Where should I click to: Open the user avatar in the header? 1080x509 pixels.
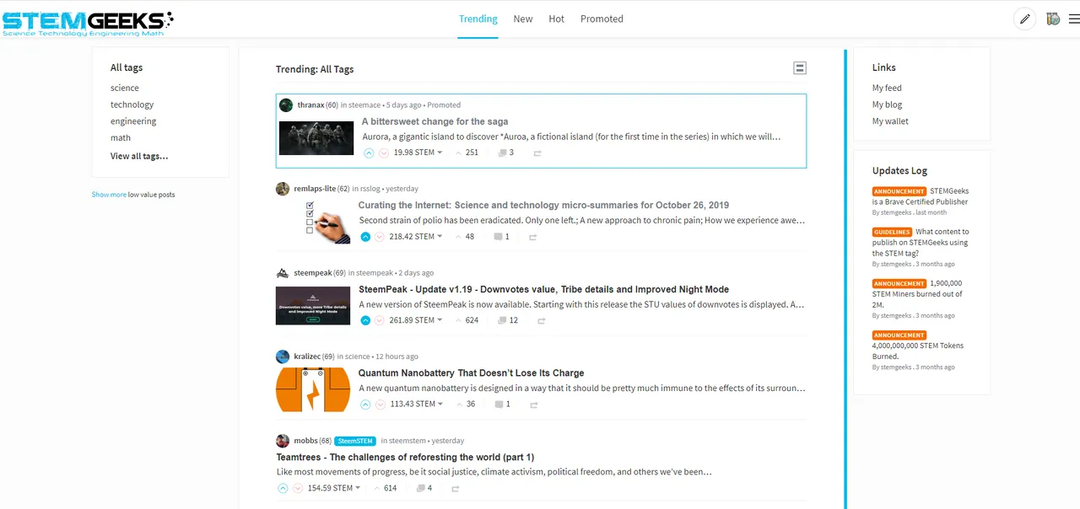click(1052, 19)
